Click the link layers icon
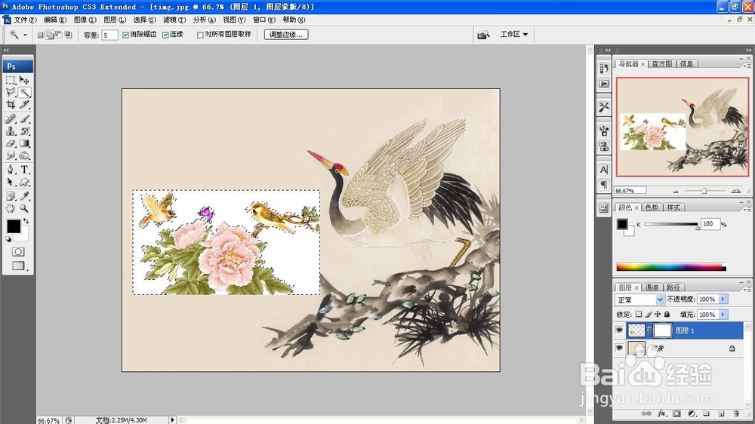755x424 pixels. [x=647, y=413]
